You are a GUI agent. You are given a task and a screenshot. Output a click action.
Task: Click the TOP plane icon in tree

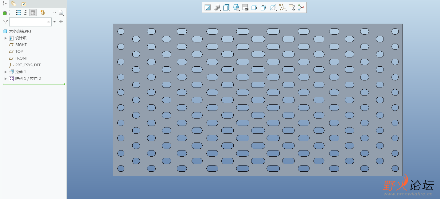click(x=11, y=52)
